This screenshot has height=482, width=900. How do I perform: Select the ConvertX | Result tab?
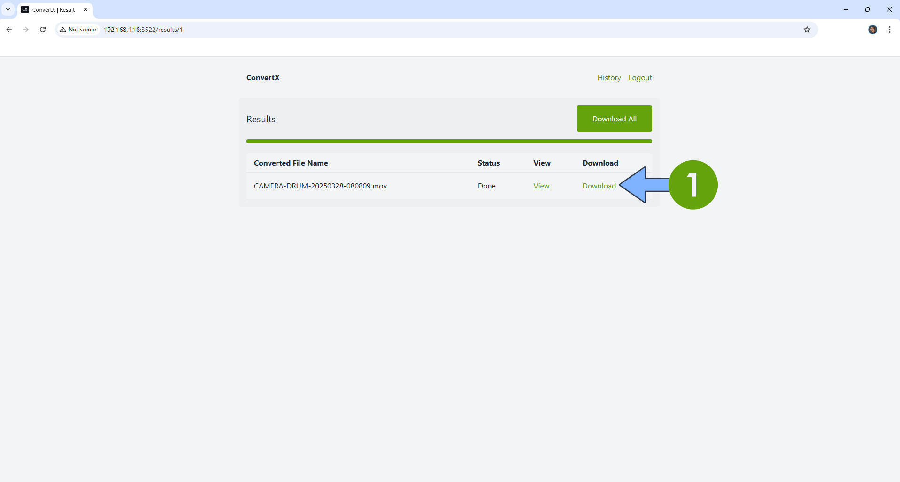pyautogui.click(x=55, y=10)
